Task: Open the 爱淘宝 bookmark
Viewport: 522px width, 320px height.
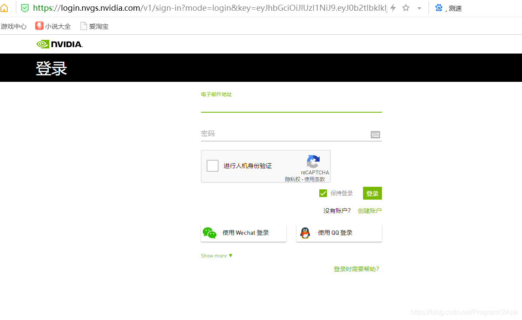Action: pyautogui.click(x=94, y=26)
